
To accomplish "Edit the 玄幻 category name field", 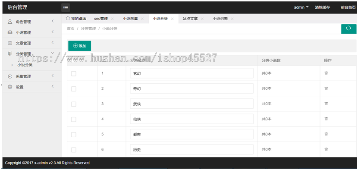I will [192, 73].
